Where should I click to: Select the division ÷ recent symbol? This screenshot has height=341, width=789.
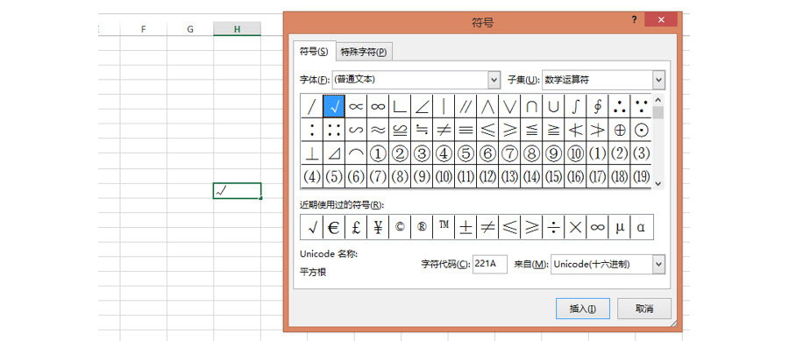(553, 227)
